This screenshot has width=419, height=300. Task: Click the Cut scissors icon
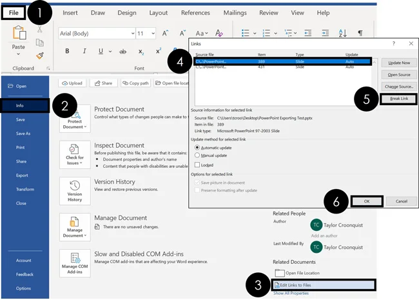tap(40, 29)
